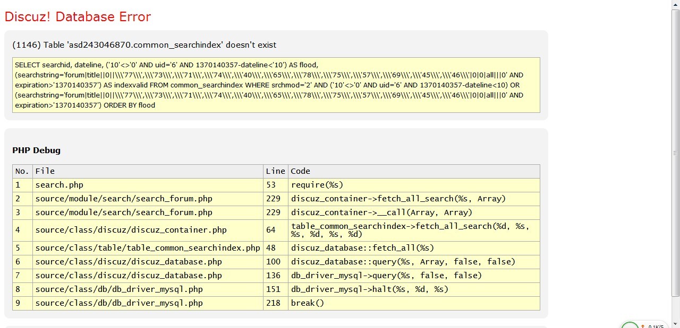680x328 pixels.
Task: Click the 'Code' column header
Action: [x=414, y=171]
